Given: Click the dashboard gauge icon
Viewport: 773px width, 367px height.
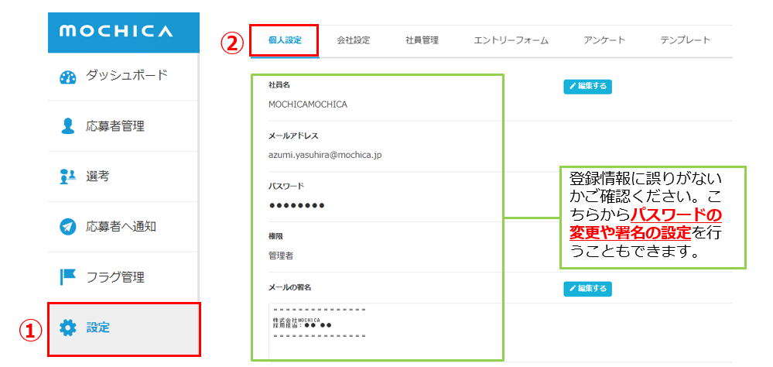Looking at the screenshot, I should [x=68, y=77].
